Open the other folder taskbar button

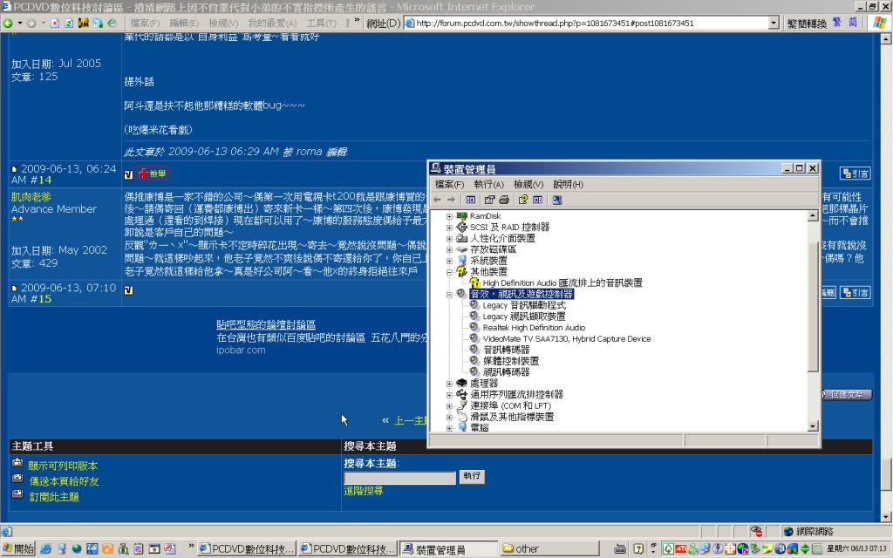(549, 549)
